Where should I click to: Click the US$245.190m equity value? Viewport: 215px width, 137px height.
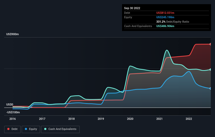[x=165, y=17]
